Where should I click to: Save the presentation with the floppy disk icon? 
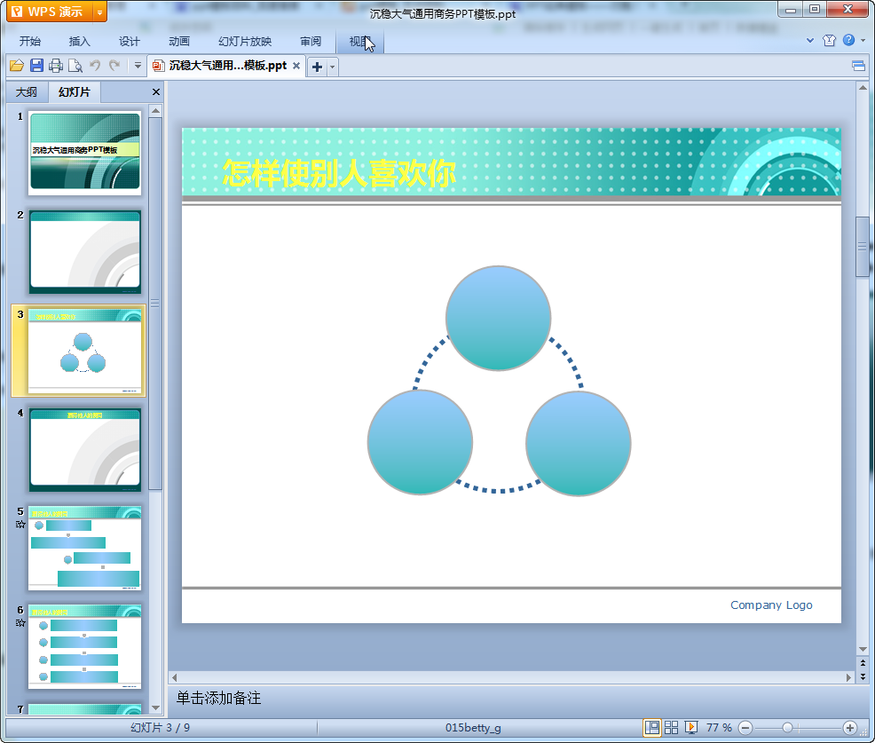[x=36, y=66]
